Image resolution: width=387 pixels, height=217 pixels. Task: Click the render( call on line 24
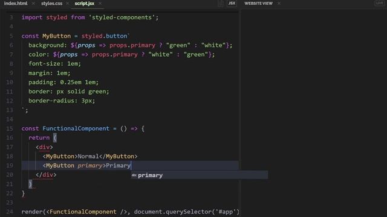34,212
